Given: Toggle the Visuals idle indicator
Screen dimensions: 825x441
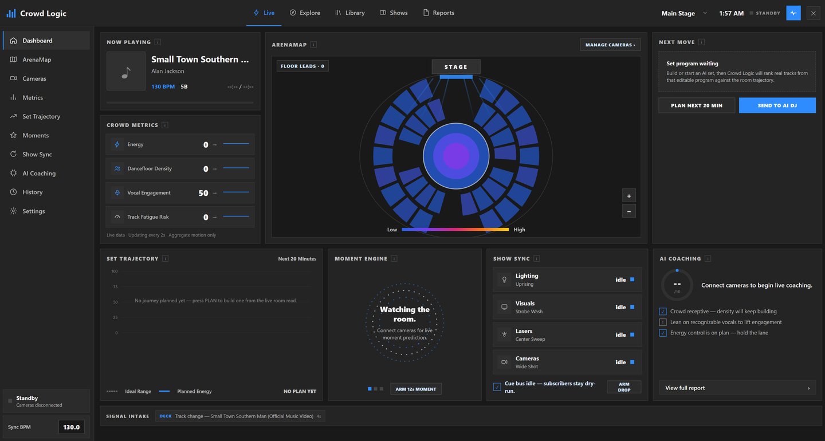Looking at the screenshot, I should (x=632, y=307).
